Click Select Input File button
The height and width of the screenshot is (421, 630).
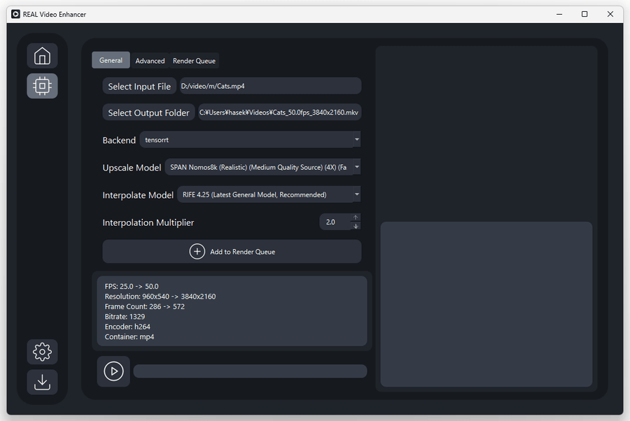(139, 86)
